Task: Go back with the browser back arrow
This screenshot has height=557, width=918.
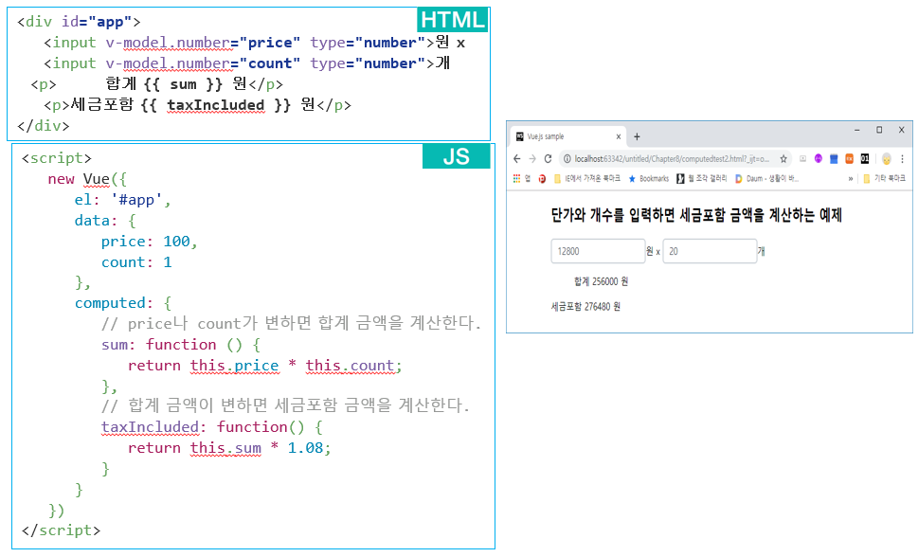Action: pyautogui.click(x=516, y=159)
